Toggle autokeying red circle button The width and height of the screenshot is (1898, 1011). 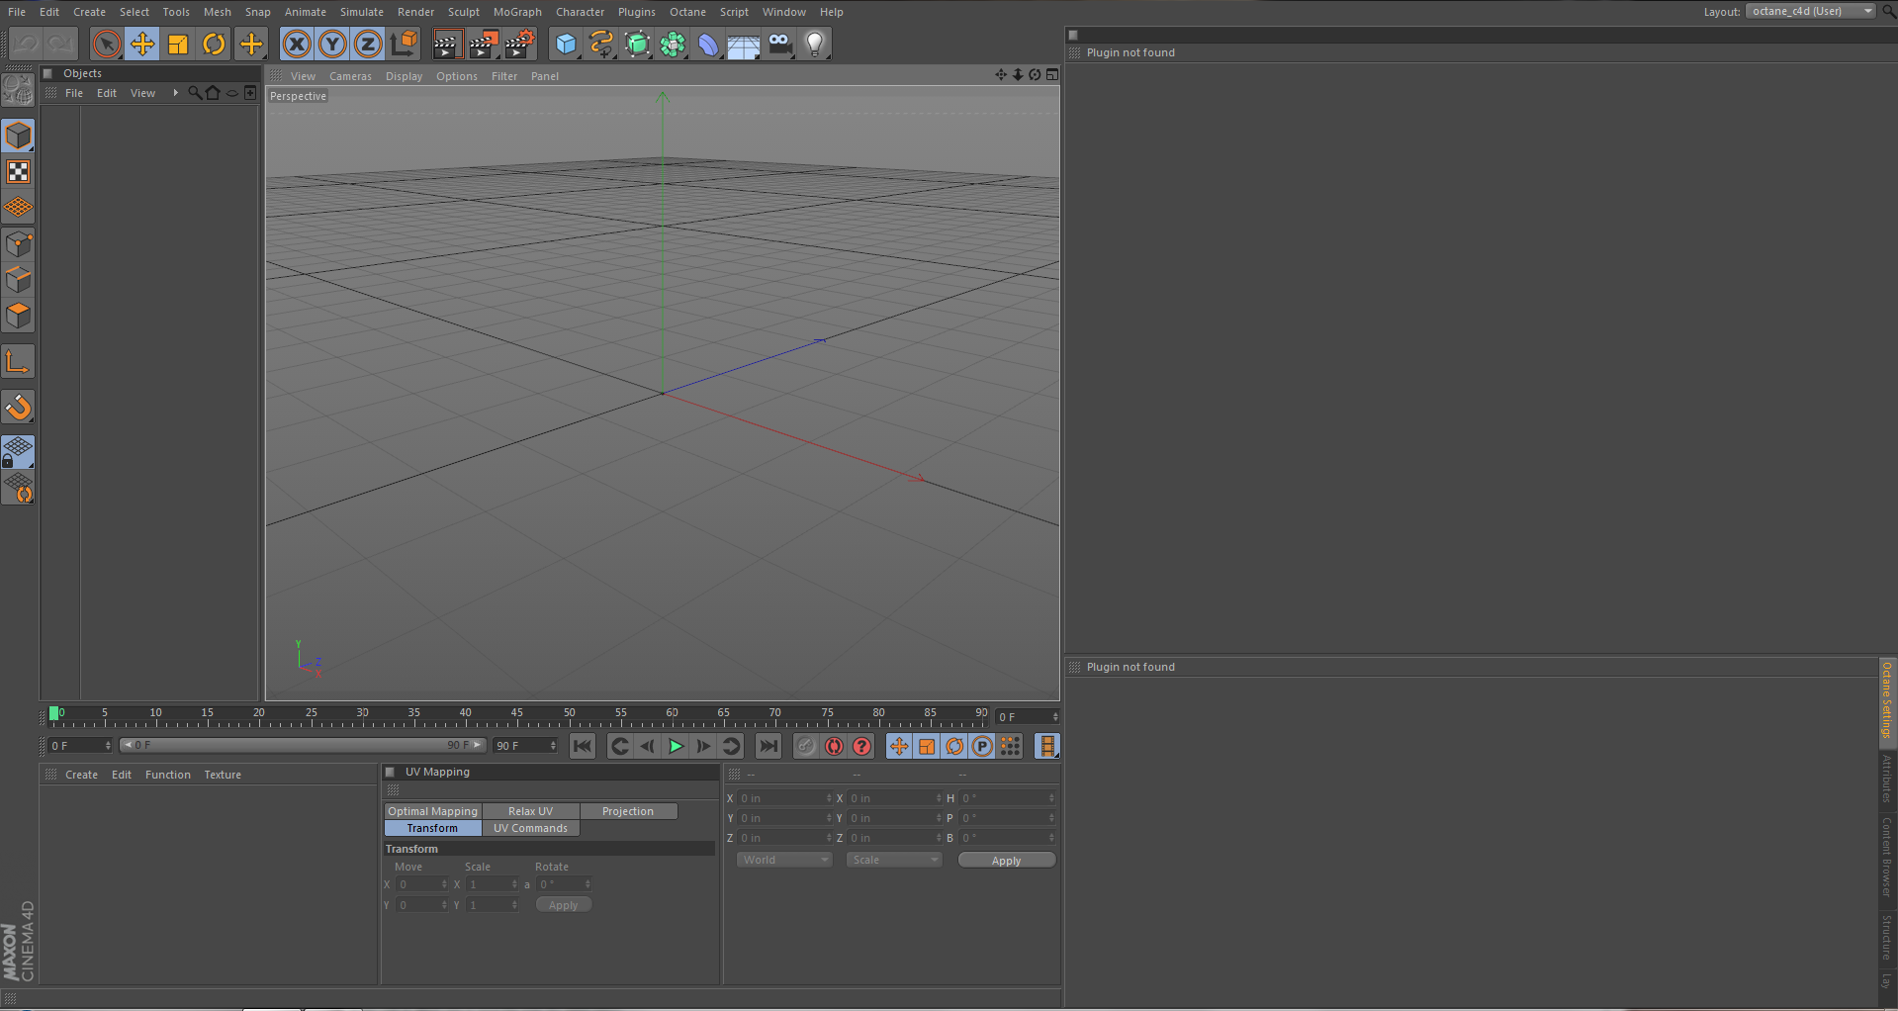(834, 747)
